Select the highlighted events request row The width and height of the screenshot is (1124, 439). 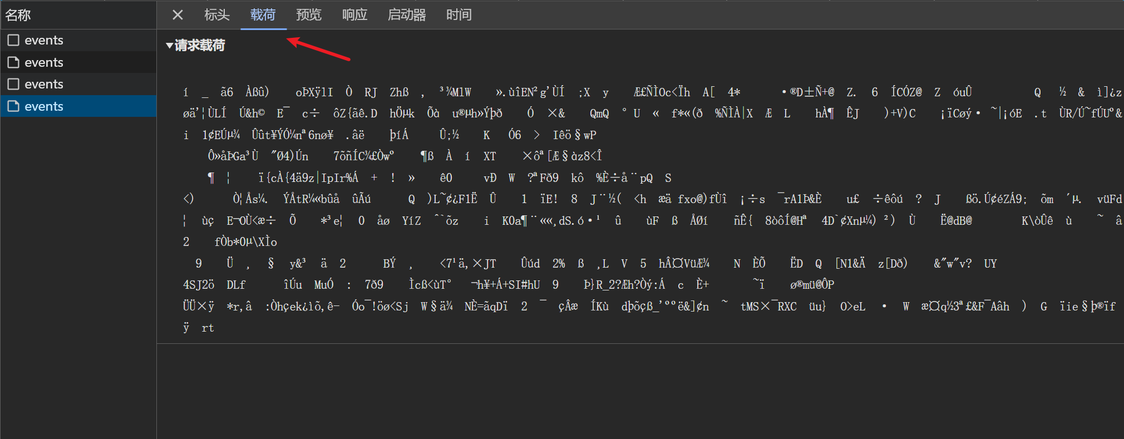[78, 106]
